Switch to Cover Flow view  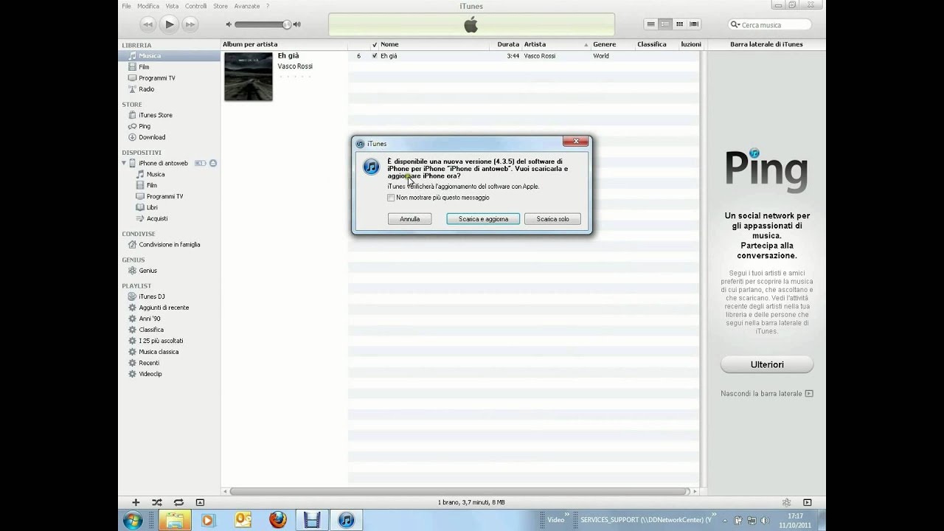(694, 24)
